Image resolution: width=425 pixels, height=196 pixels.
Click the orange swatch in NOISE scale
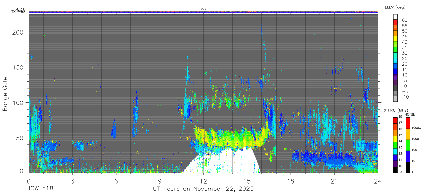[x=408, y=134]
